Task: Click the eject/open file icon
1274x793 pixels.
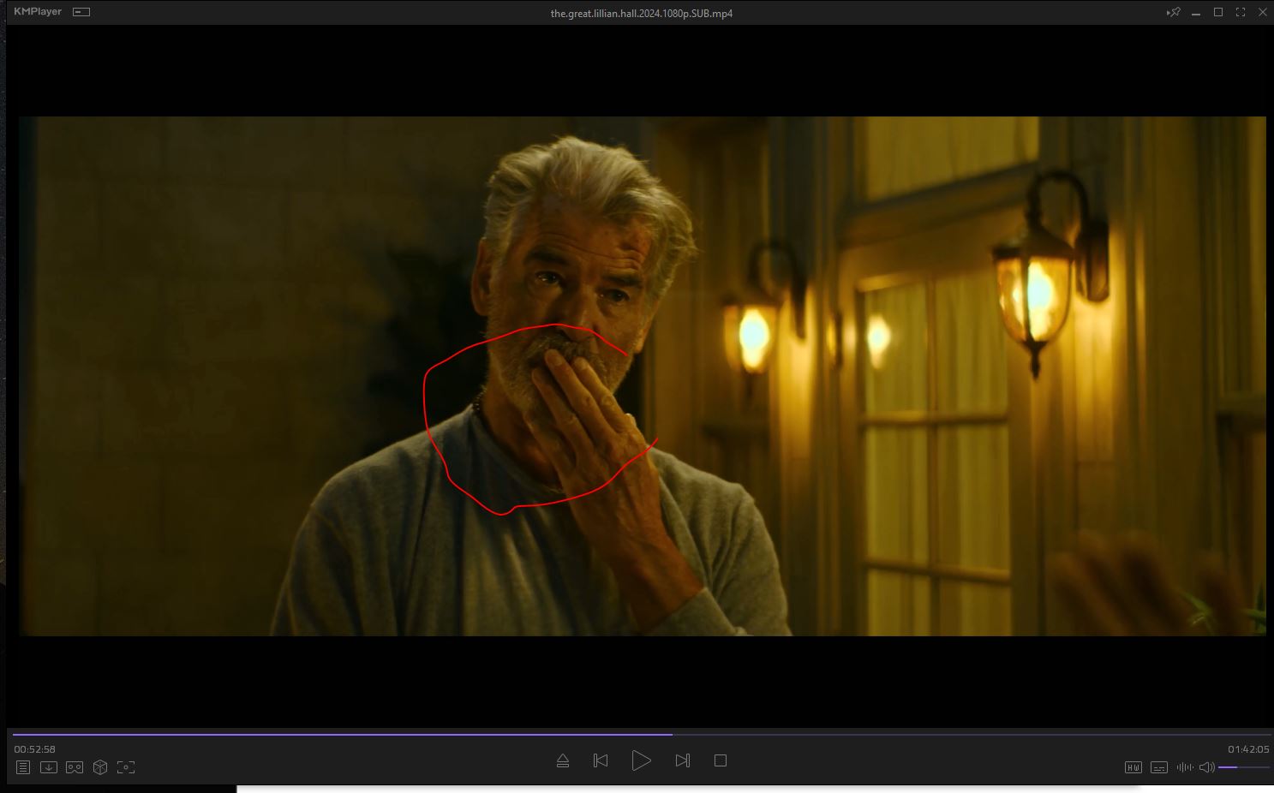Action: coord(563,760)
